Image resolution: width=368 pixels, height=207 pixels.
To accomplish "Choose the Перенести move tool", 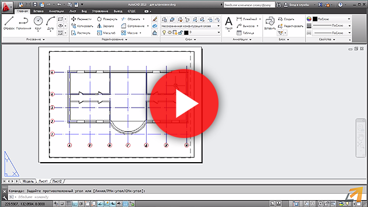I will tap(81, 19).
